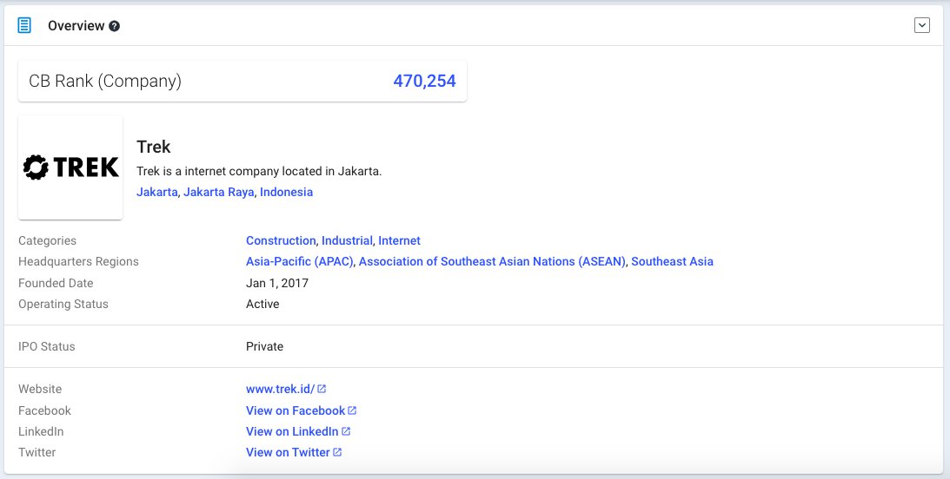Click external-link icon beside View on LinkedIn
This screenshot has width=950, height=479.
346,431
